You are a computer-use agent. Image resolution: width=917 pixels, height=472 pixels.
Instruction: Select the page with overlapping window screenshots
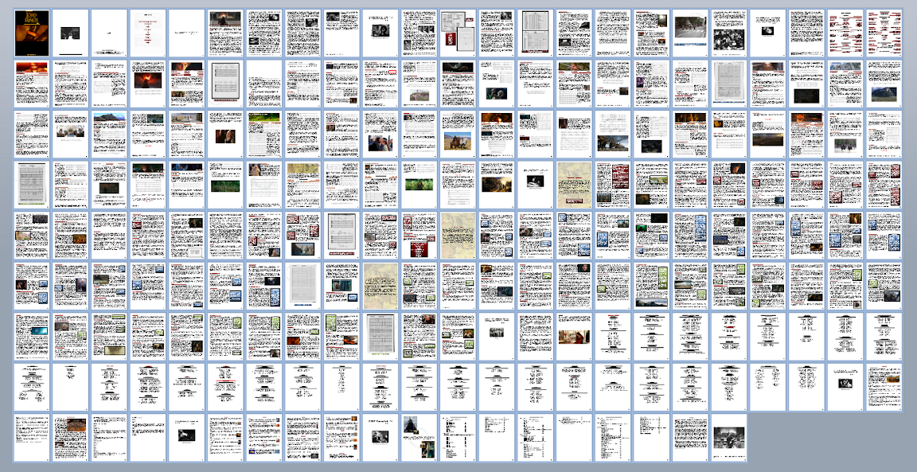[458, 33]
